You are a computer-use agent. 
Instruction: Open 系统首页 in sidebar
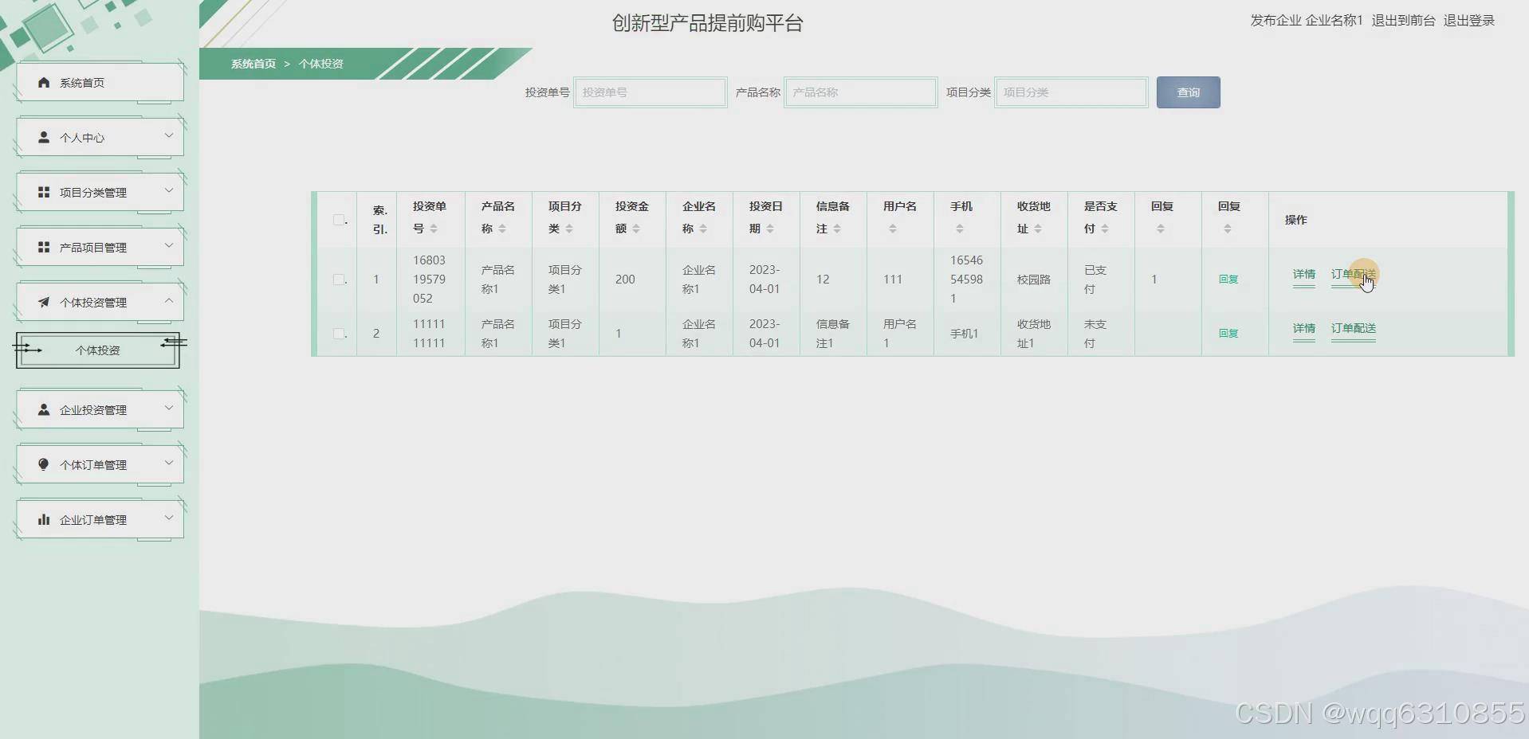[x=100, y=83]
